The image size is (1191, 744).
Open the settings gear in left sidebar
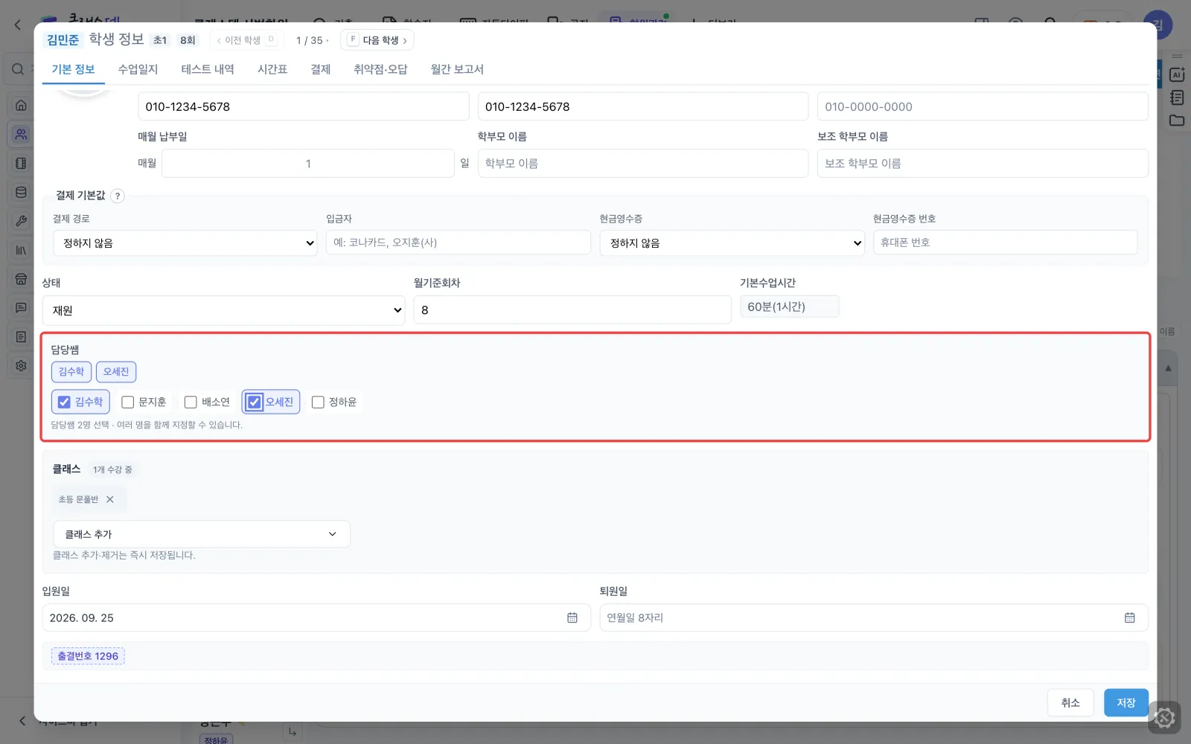pos(21,366)
